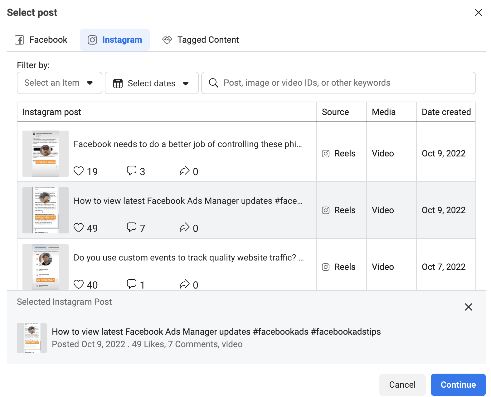Image resolution: width=491 pixels, height=397 pixels.
Task: Click the Continue button
Action: (x=458, y=385)
